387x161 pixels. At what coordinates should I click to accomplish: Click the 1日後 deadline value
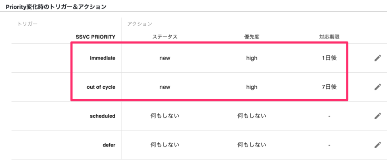(x=329, y=58)
